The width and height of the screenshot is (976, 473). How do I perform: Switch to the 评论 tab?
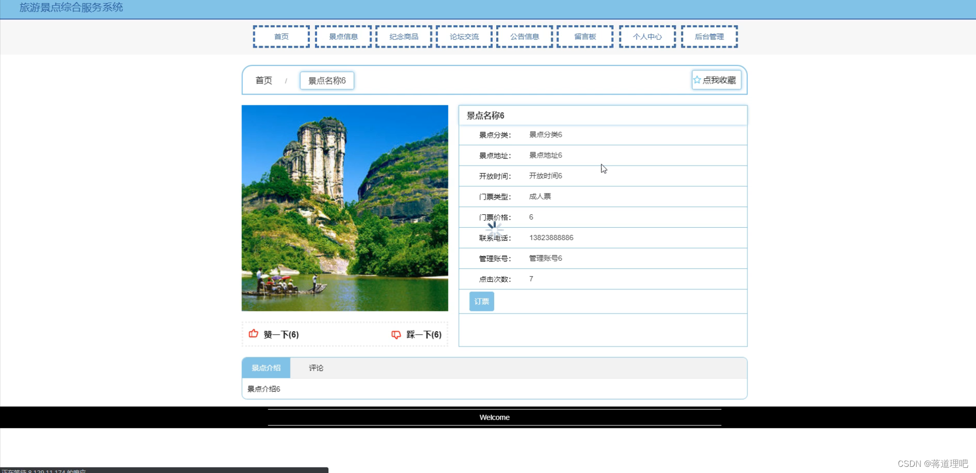[x=315, y=368]
